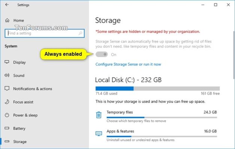Click the Local Disk usage bar
This screenshot has height=149, width=235.
tap(158, 89)
